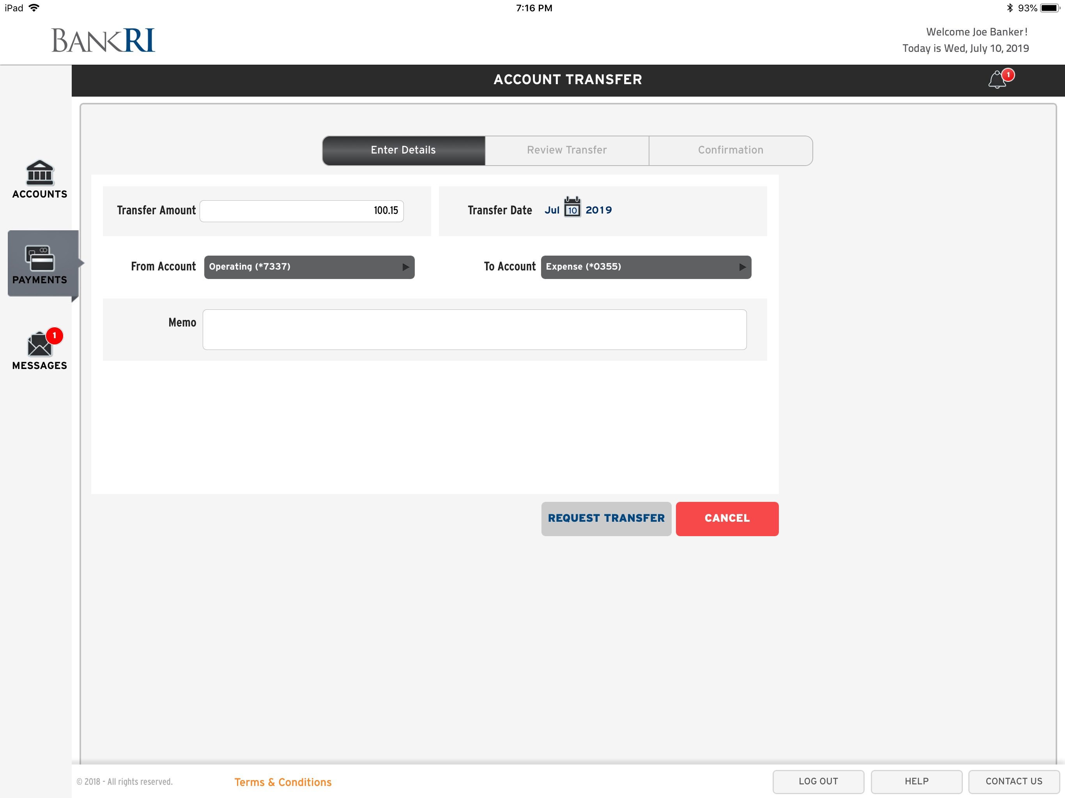Click the Bluetooth status icon

pos(1010,8)
